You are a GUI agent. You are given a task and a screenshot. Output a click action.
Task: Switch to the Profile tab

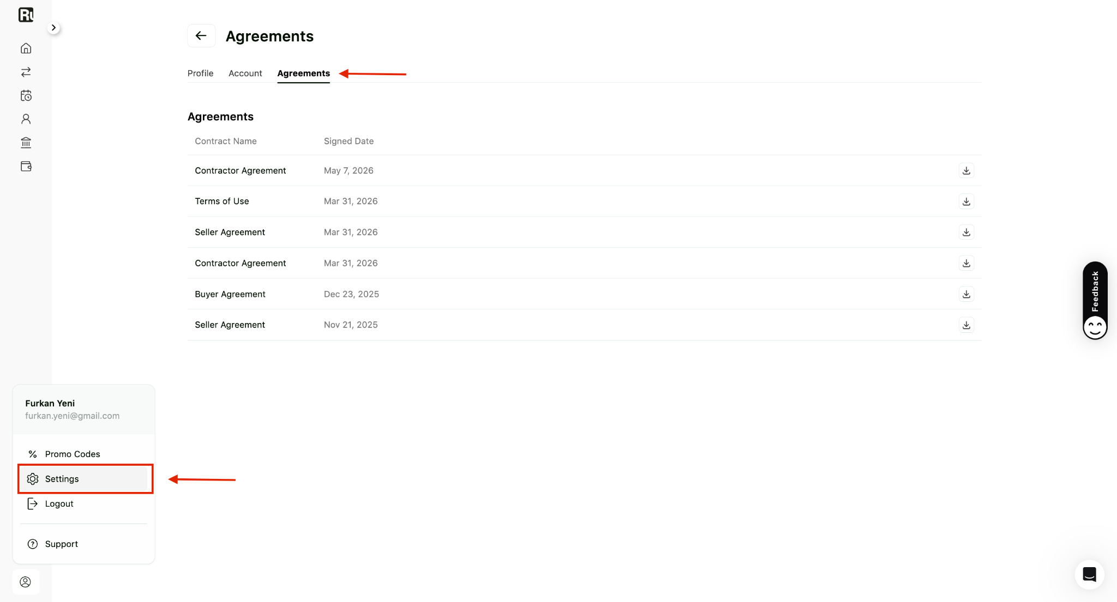[x=200, y=73]
